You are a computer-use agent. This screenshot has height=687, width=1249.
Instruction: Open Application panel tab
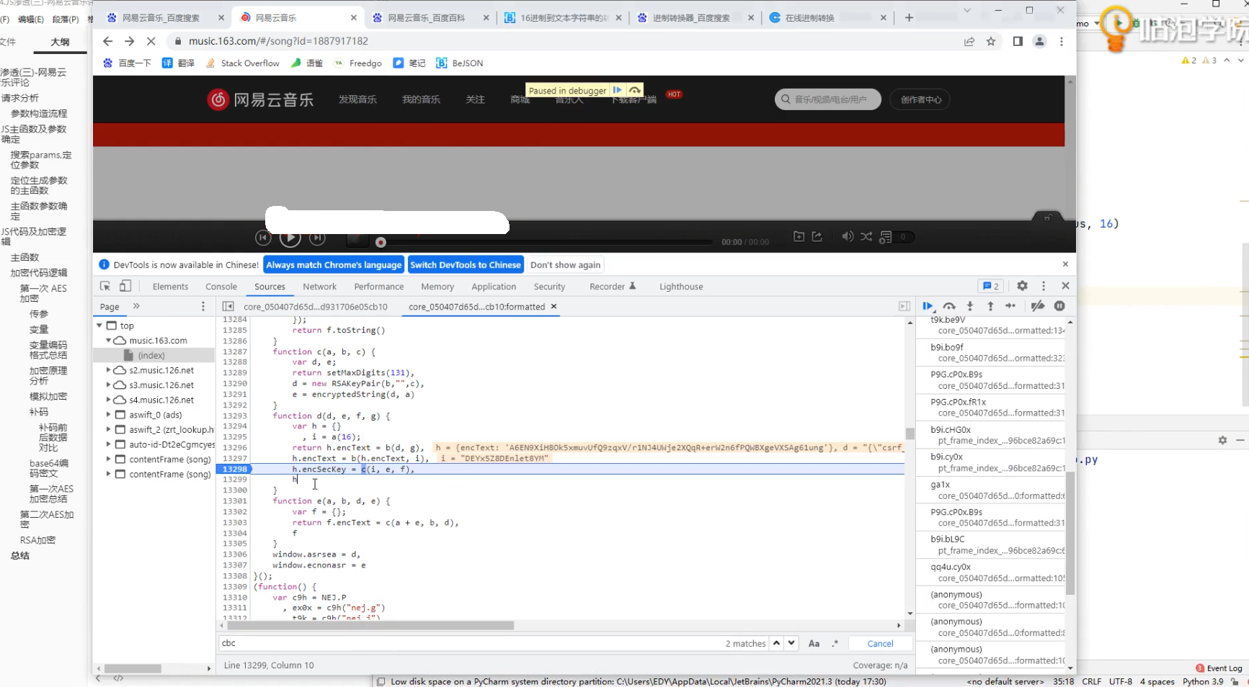tap(494, 287)
